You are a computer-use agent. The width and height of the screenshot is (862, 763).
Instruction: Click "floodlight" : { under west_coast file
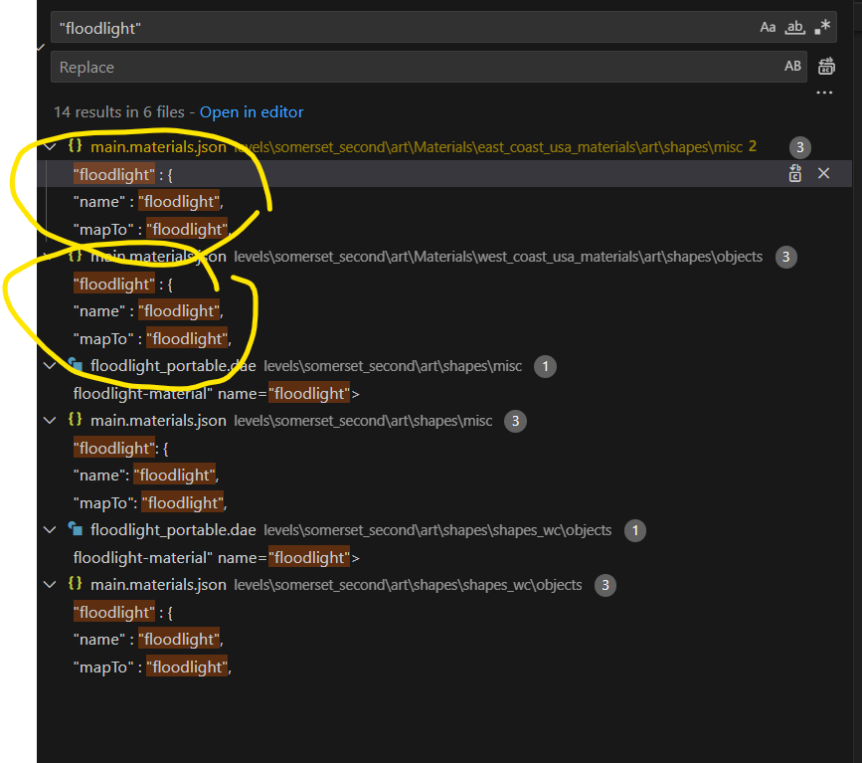pyautogui.click(x=123, y=284)
